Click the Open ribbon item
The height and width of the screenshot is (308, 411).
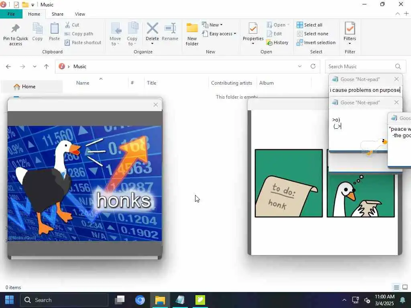tap(278, 25)
